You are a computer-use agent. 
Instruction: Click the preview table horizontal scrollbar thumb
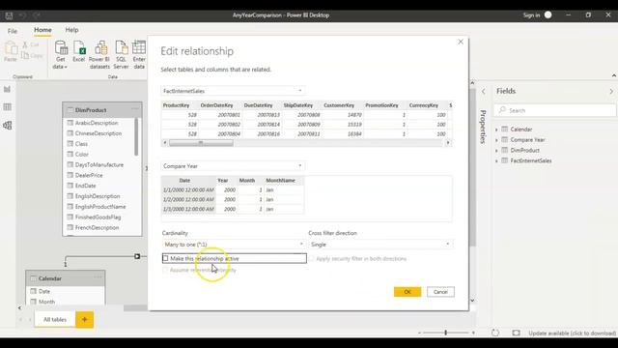pyautogui.click(x=201, y=143)
